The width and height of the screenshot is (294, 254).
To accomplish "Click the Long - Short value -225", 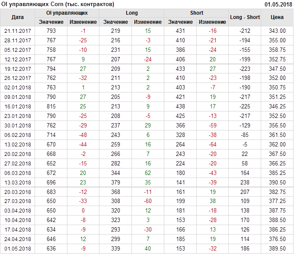I will pos(245,107).
